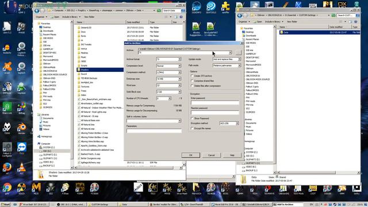The width and height of the screenshot is (368, 207).
Task: Open the Libre 5.2 desktop shortcut
Action: 7,28
